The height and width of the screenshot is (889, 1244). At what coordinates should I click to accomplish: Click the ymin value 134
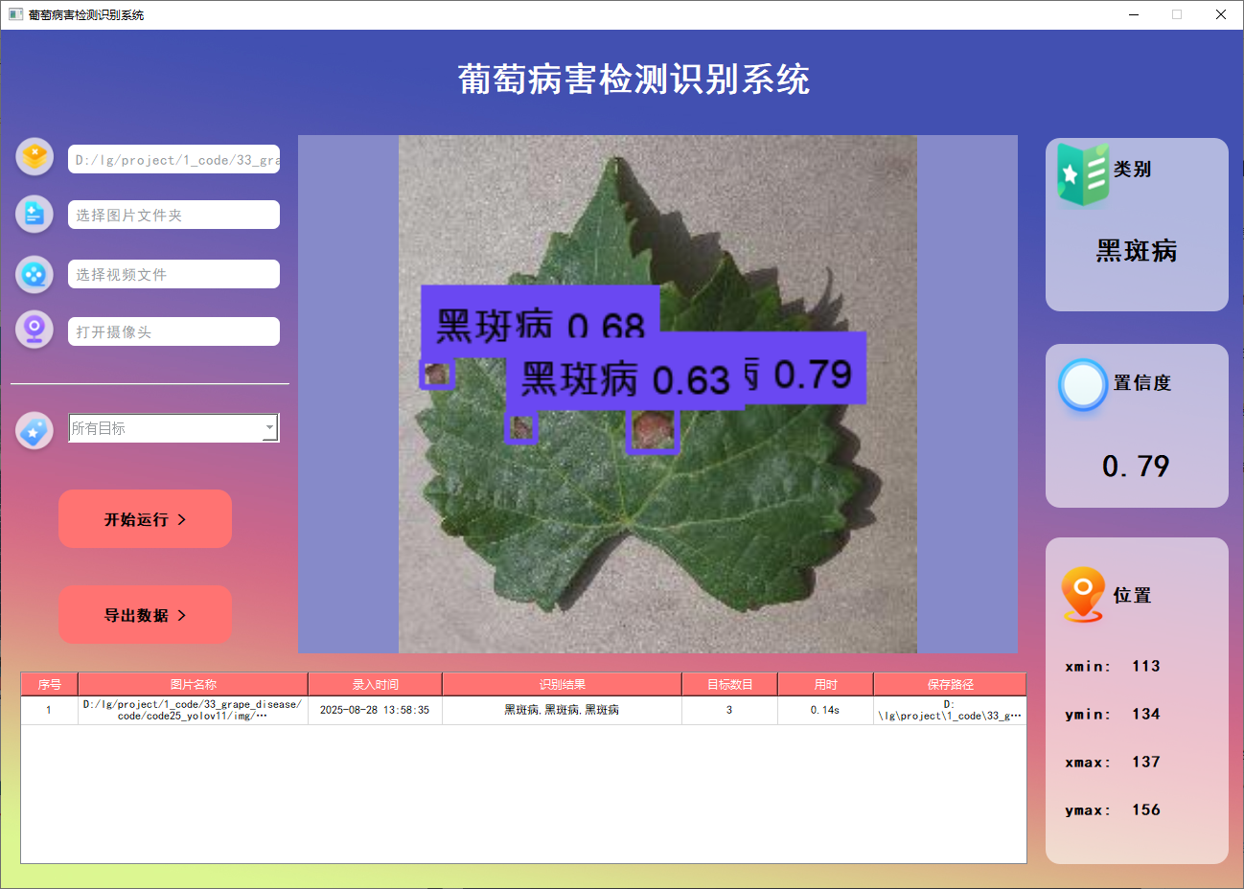(x=1145, y=714)
